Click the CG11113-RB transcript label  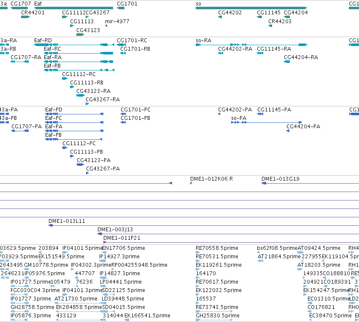86,82
